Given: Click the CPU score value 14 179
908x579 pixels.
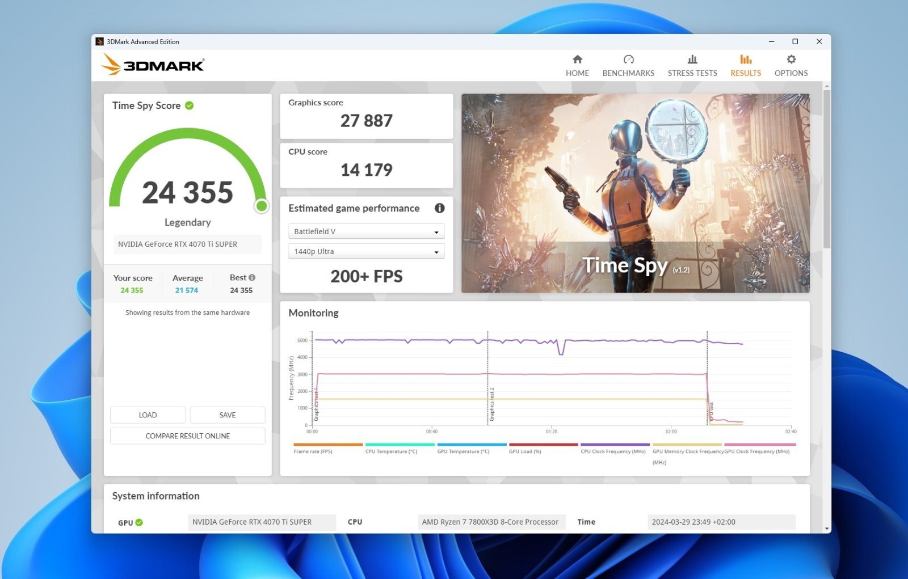Looking at the screenshot, I should (367, 170).
